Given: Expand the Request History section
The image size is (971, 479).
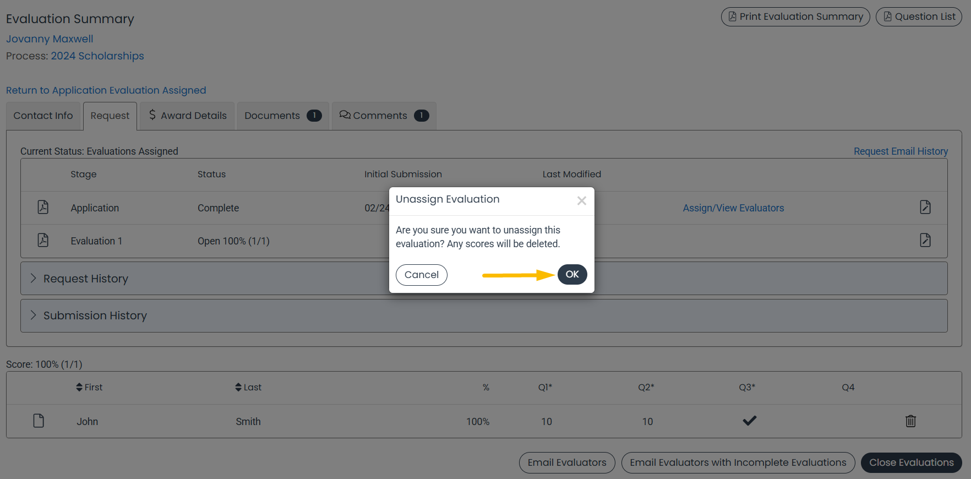Looking at the screenshot, I should (484, 279).
